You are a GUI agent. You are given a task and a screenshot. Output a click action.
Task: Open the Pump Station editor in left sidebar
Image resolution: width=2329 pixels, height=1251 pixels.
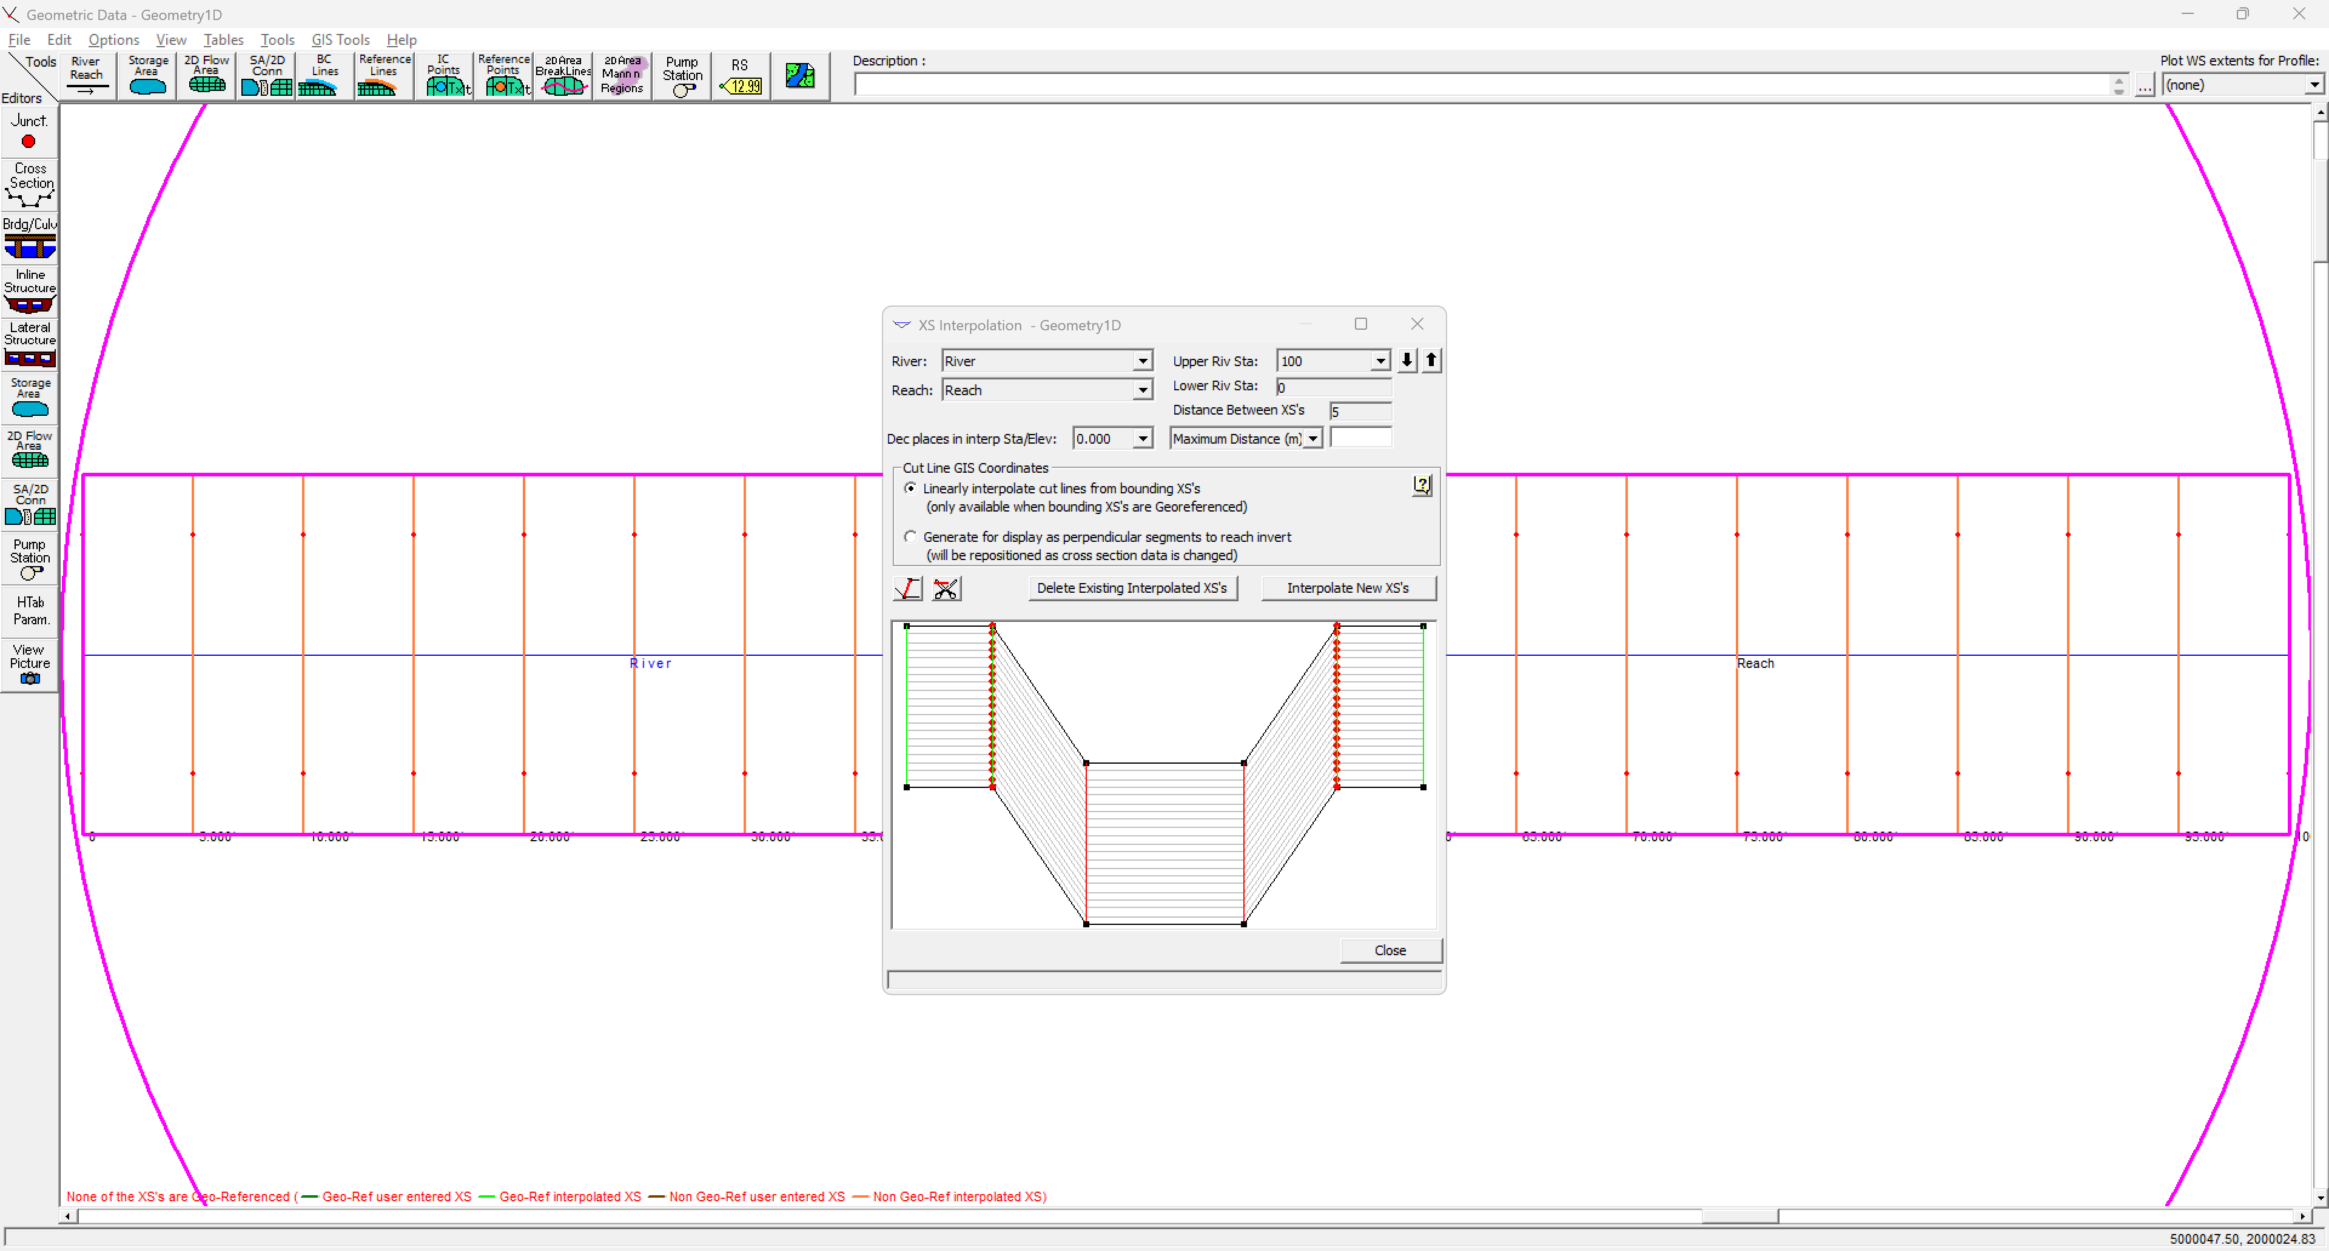30,558
